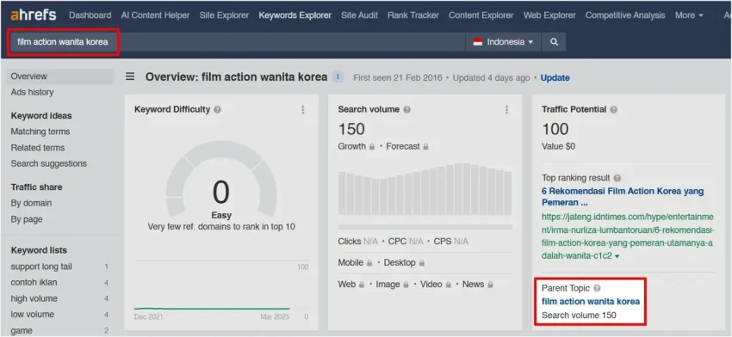
Task: Click the Forecast lock icon
Action: tap(425, 147)
